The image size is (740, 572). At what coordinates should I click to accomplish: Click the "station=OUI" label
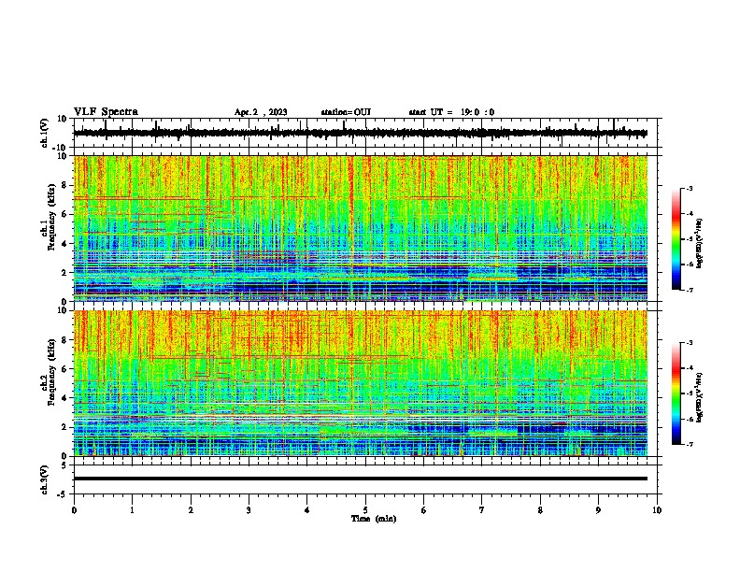pyautogui.click(x=346, y=112)
